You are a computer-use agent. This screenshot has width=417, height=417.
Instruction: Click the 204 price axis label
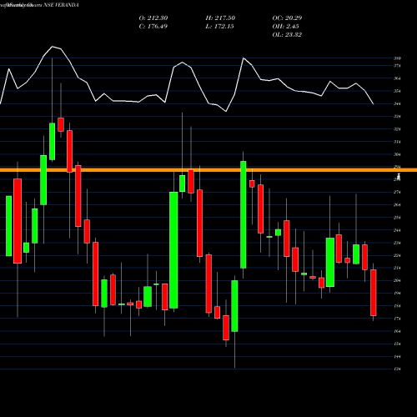(397, 281)
